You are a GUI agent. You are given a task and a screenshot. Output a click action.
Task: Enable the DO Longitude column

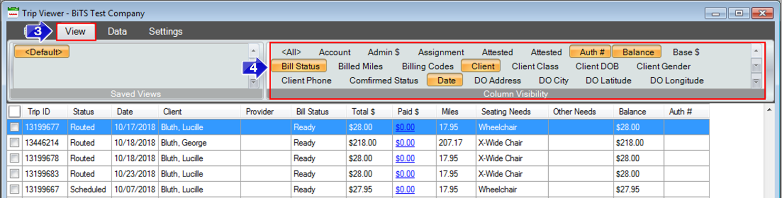tap(677, 80)
